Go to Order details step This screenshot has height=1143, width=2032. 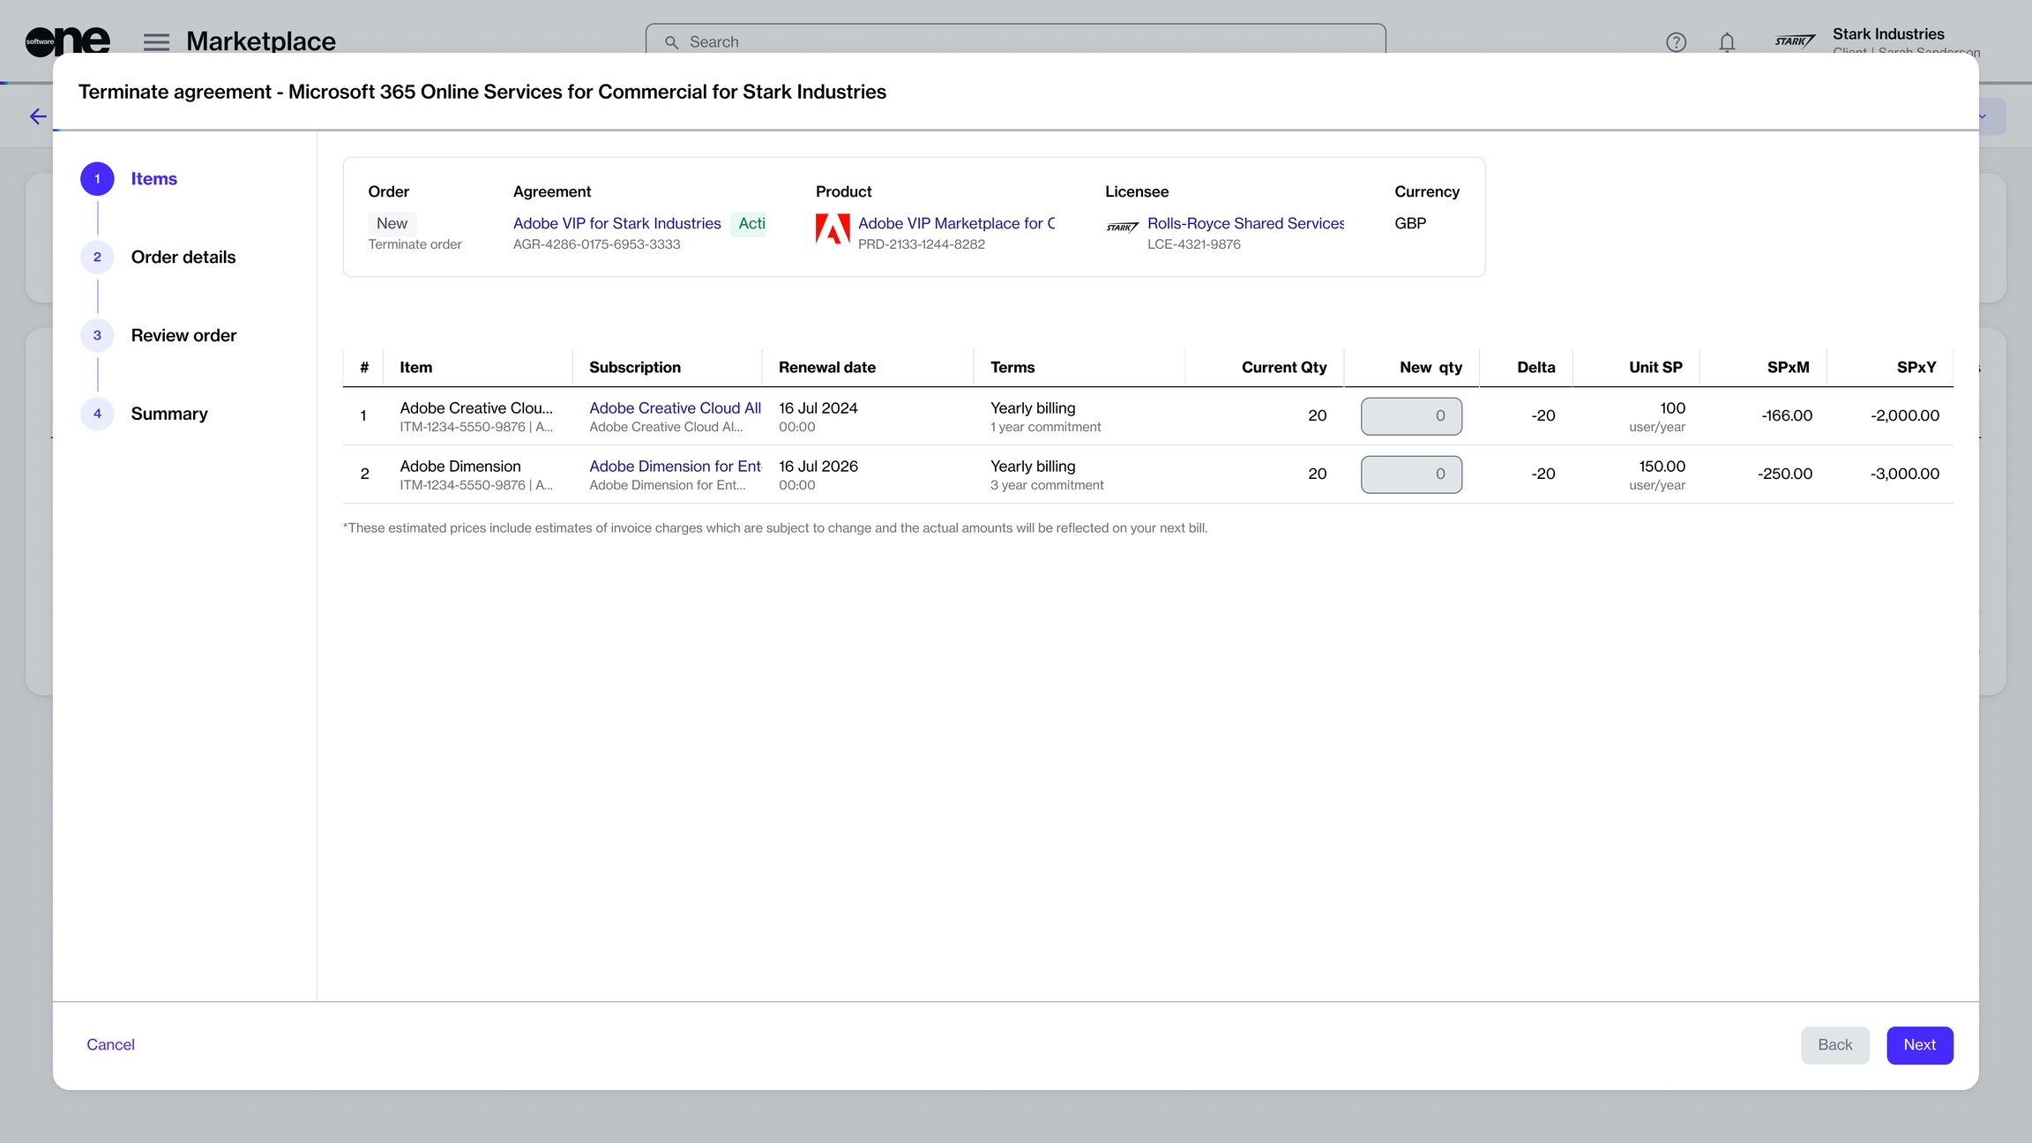click(x=183, y=258)
